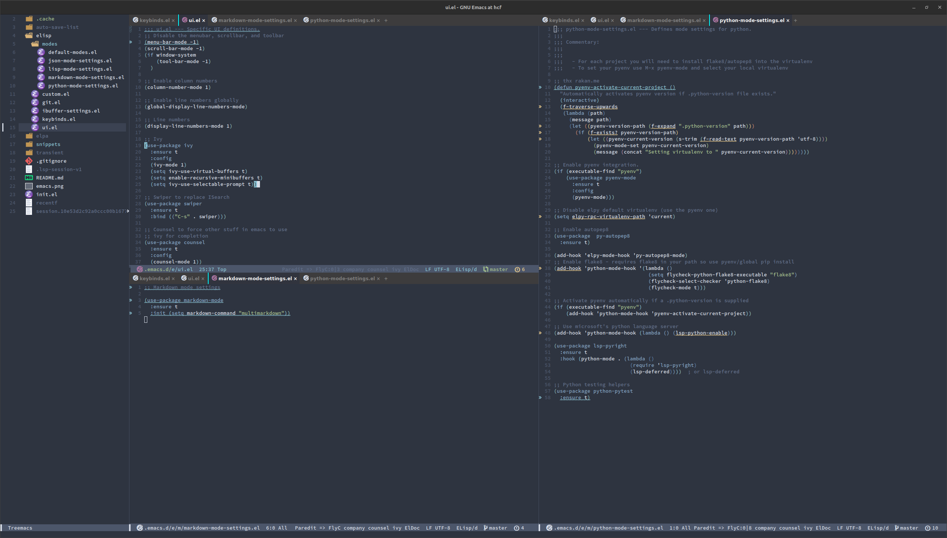Click the custom.el file icon

35,94
